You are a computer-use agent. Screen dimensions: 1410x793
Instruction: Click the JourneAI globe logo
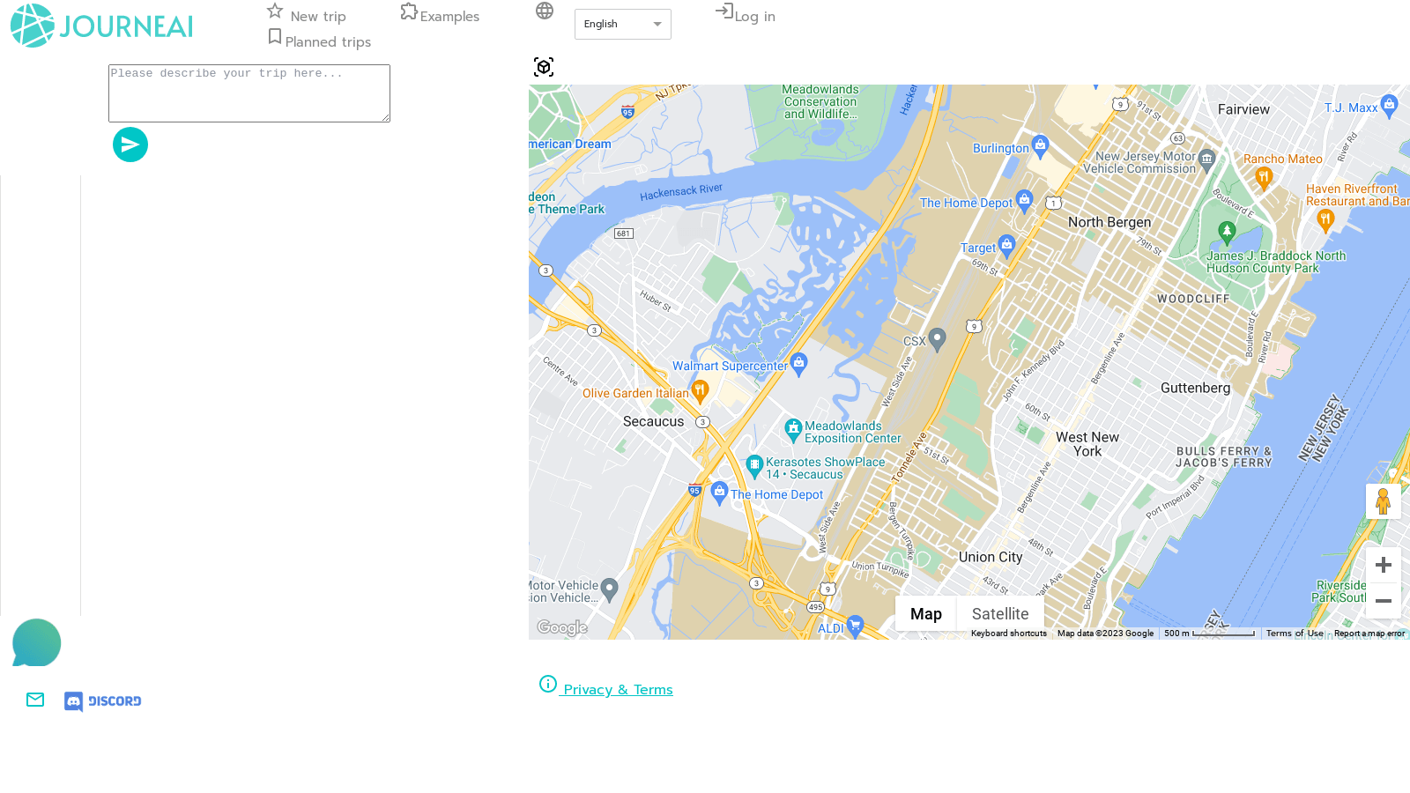click(33, 26)
